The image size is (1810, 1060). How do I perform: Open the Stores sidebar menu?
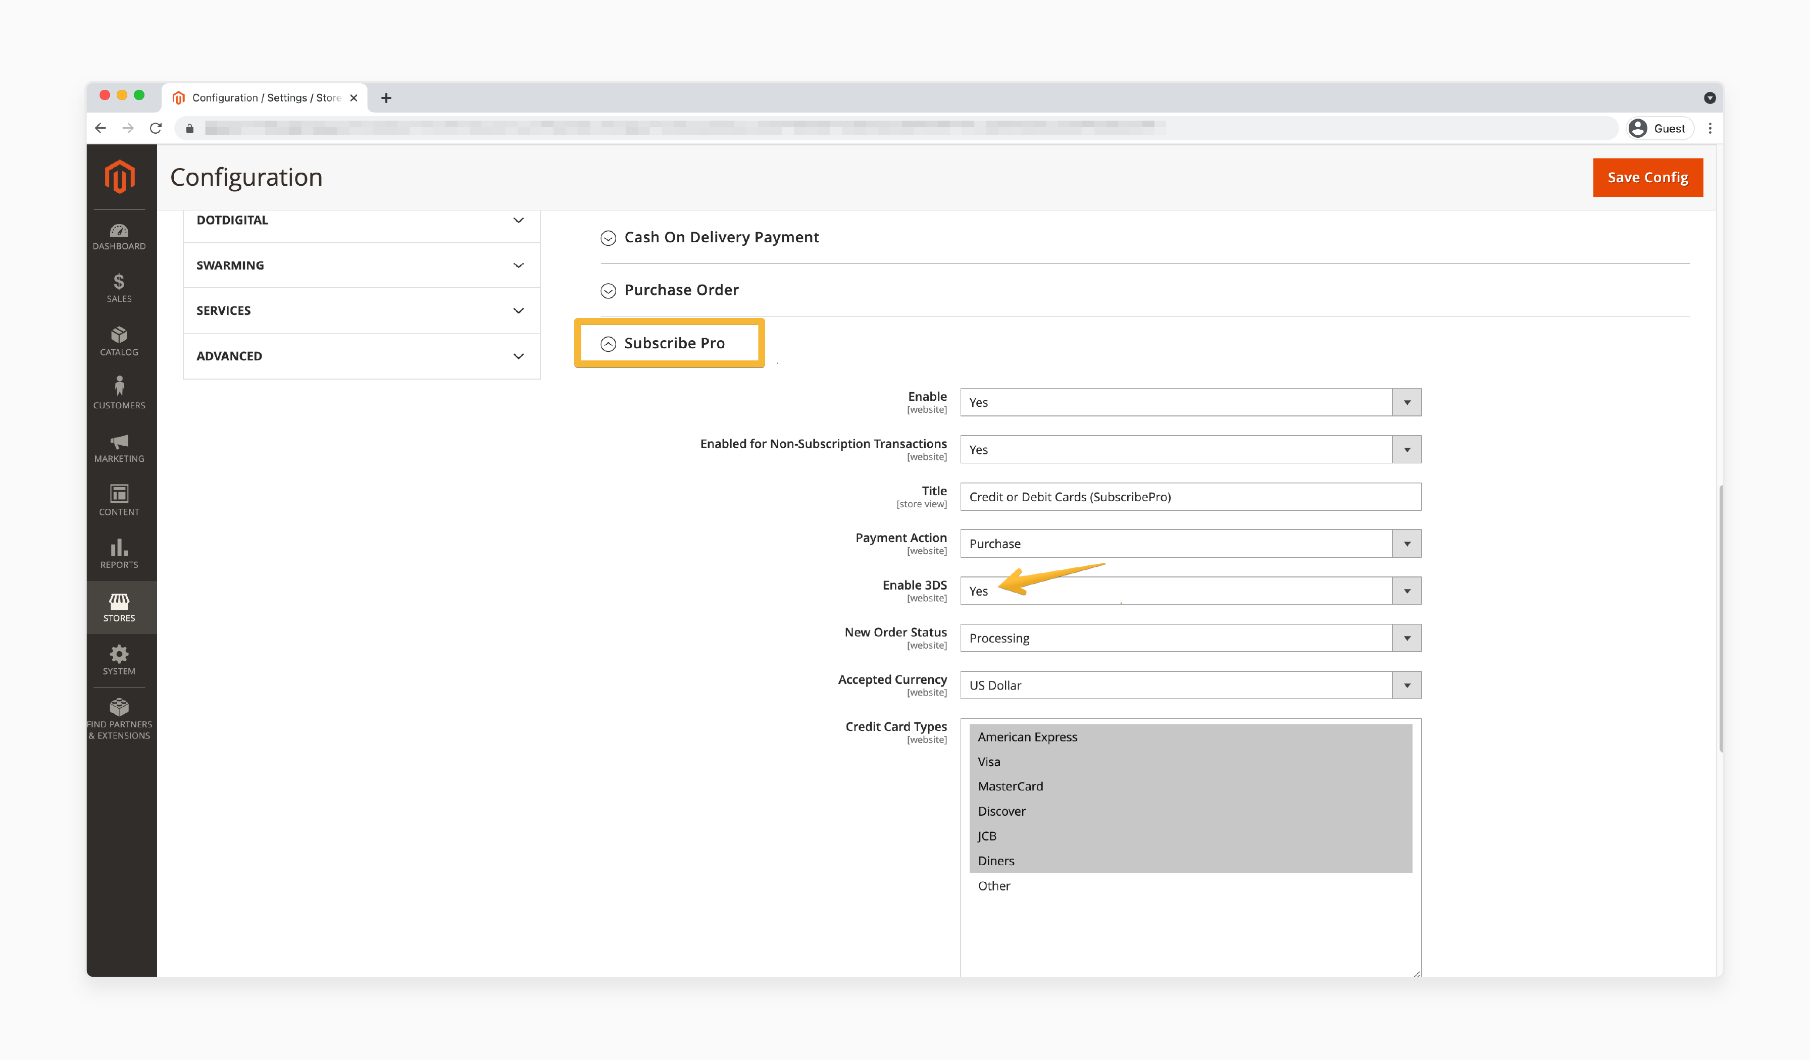pos(119,607)
